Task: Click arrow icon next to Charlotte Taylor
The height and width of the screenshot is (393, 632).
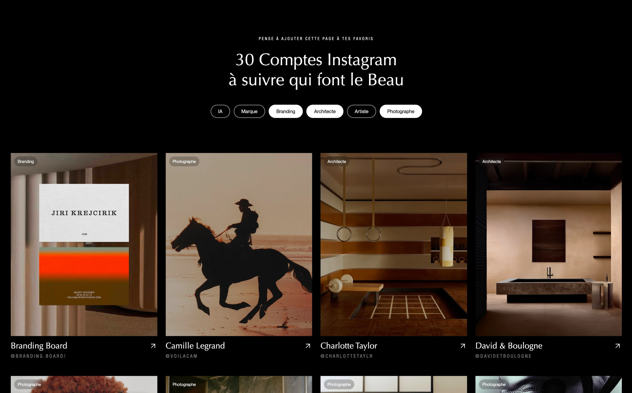Action: pos(463,346)
